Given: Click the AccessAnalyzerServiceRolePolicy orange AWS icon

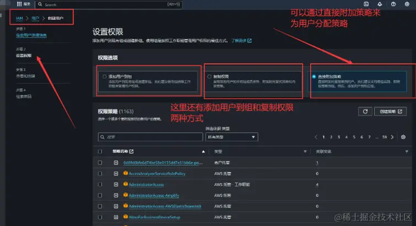Looking at the screenshot, I should pyautogui.click(x=126, y=173).
